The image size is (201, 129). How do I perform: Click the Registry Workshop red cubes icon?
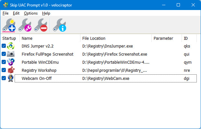(x=11, y=70)
